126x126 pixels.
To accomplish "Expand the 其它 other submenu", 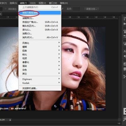I will pyautogui.click(x=40, y=73).
